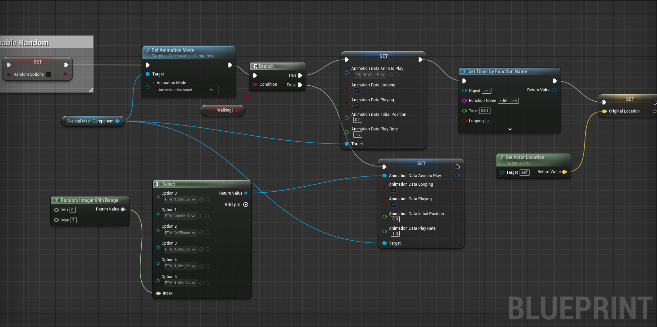
Task: Toggle the Looping checkbox on Set Timer node
Action: coord(488,121)
